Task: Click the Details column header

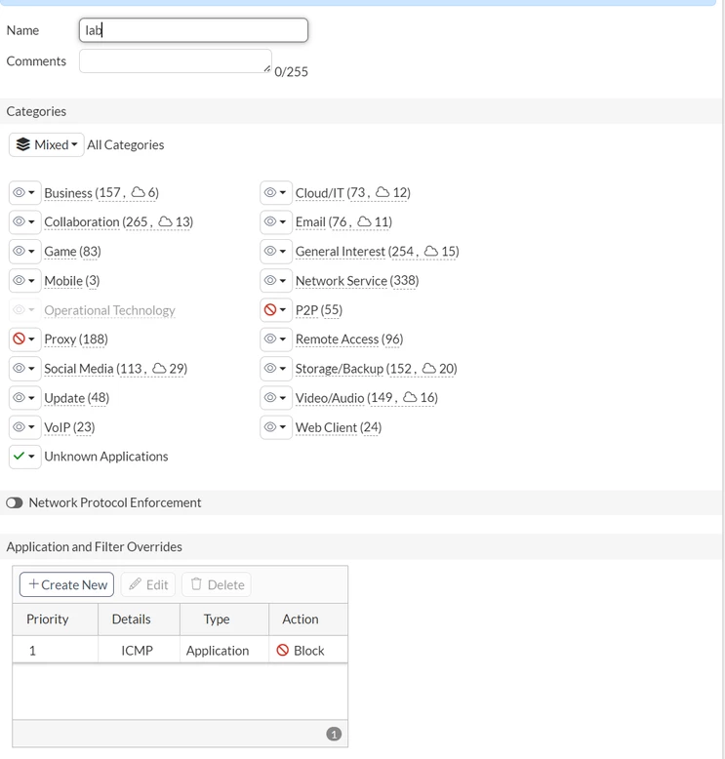Action: tap(139, 619)
